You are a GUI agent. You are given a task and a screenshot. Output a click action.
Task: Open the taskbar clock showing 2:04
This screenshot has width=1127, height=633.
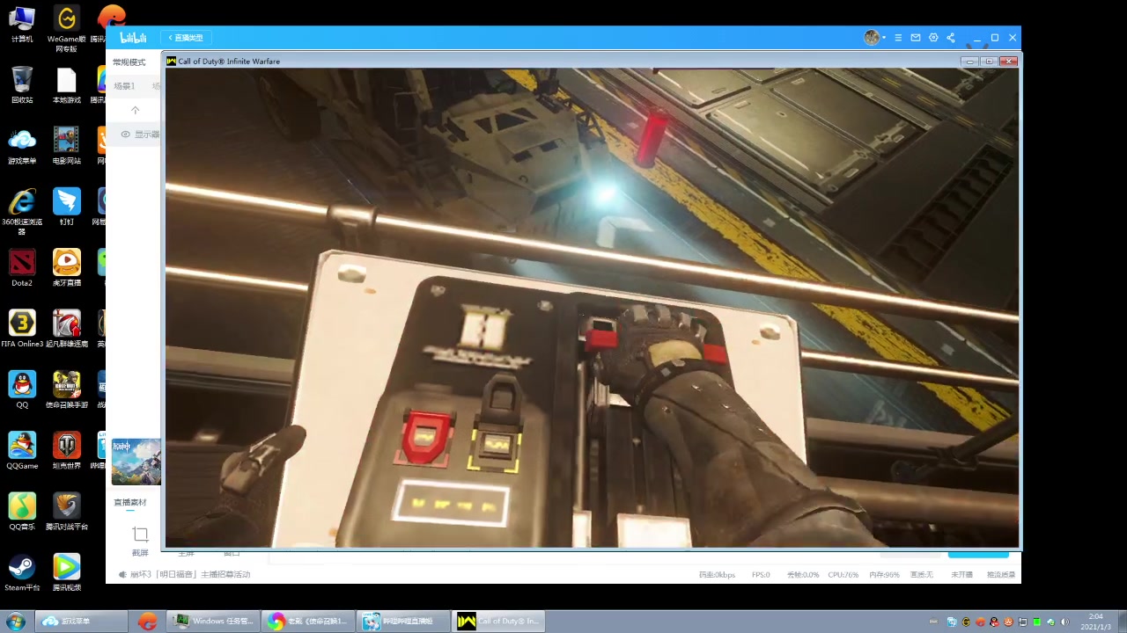pos(1096,622)
